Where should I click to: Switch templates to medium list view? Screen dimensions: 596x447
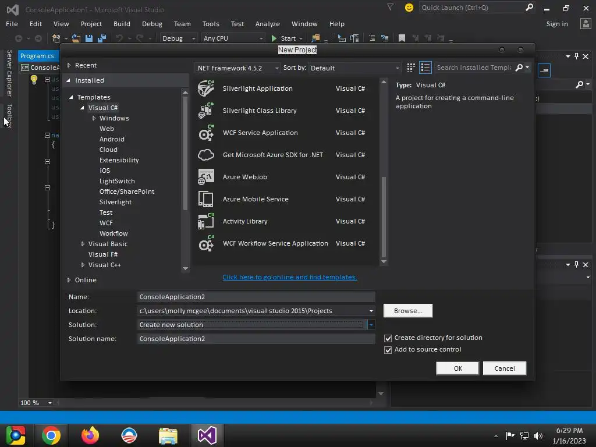tap(425, 68)
